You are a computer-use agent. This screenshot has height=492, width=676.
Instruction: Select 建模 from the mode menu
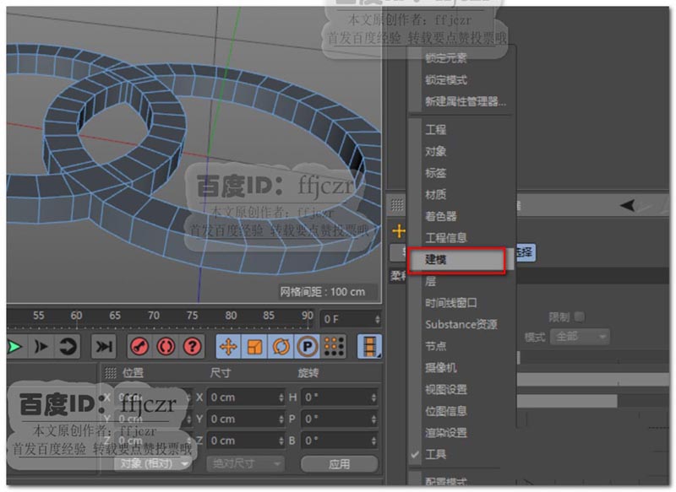coord(457,260)
